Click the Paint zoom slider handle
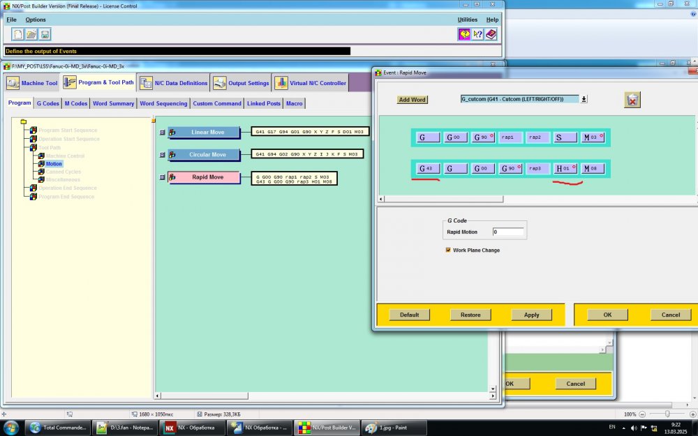698x436 pixels. pyautogui.click(x=667, y=414)
